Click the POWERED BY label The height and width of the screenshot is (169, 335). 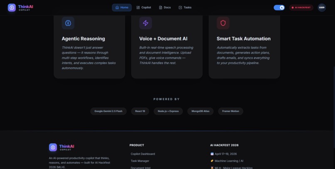(167, 99)
